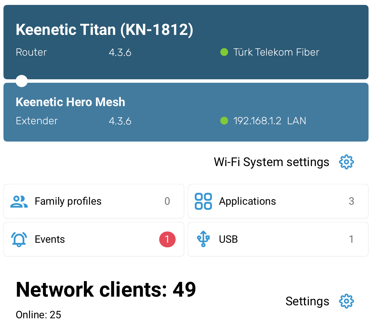Open the Family profiles tile
Screen dimensions: 372x335
[94, 201]
